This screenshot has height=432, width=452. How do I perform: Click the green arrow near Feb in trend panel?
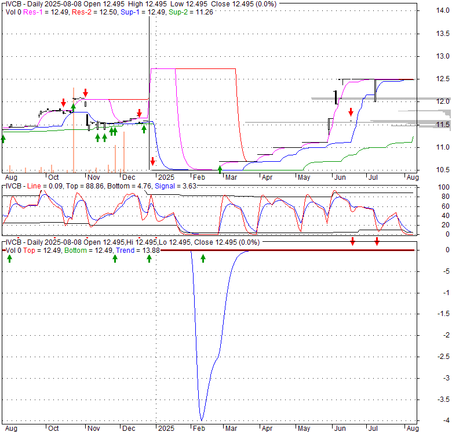point(203,258)
